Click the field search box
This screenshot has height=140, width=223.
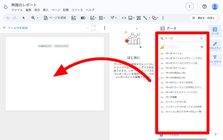click(182, 39)
